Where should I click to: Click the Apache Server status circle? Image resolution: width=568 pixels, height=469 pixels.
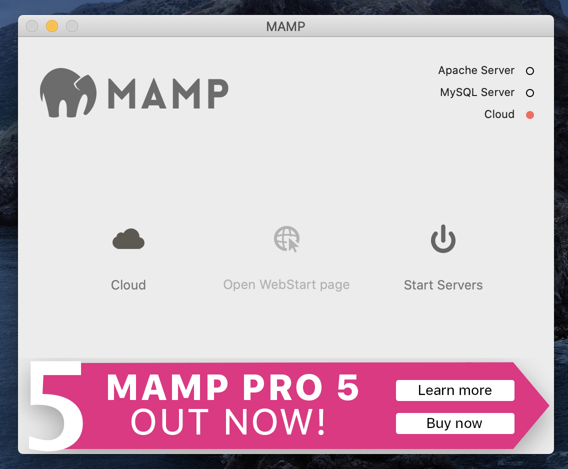[x=529, y=71]
